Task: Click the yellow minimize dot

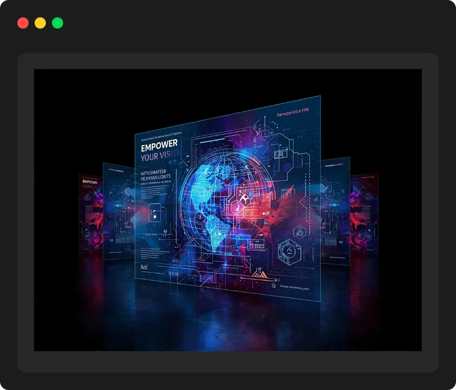Action: coord(40,23)
